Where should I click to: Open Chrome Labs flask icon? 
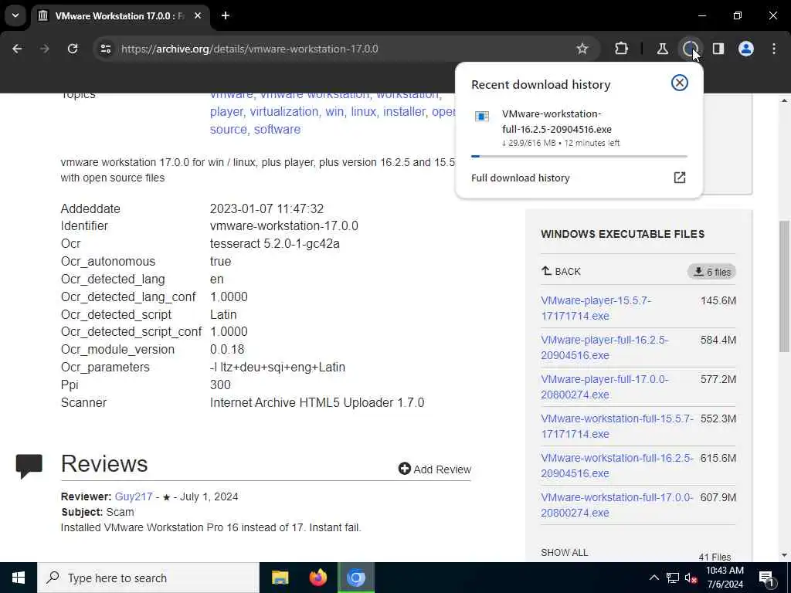[x=662, y=49]
